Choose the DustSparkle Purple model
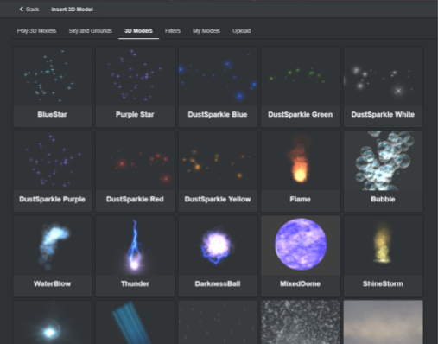 coord(53,171)
